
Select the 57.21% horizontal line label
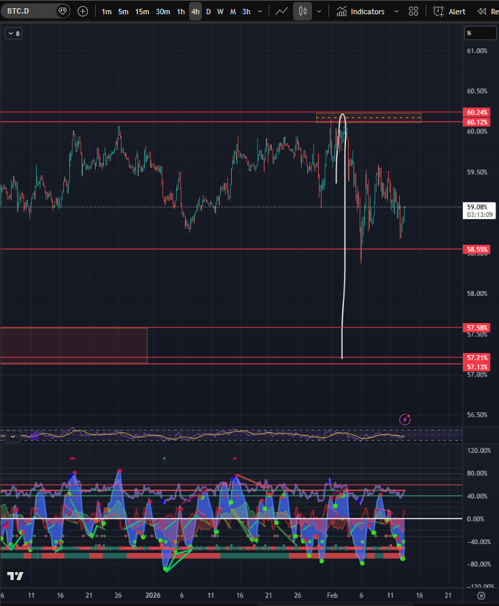477,358
